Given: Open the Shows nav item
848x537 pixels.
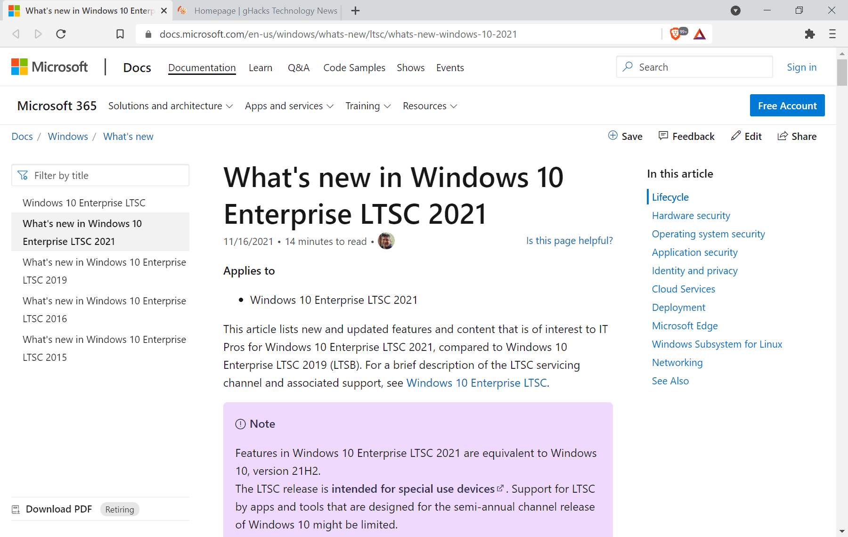Looking at the screenshot, I should [411, 67].
